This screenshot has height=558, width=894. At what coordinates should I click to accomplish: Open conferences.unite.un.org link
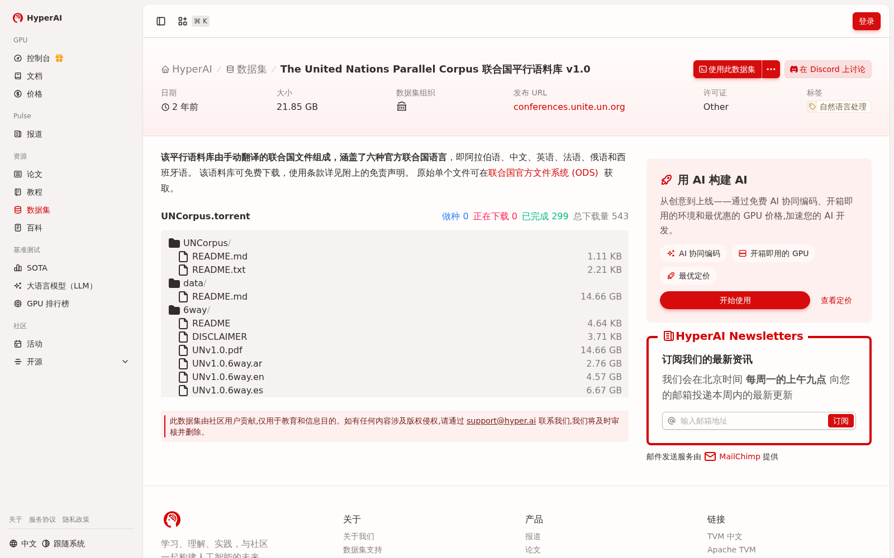(x=569, y=107)
